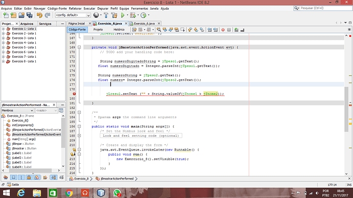
Task: Click the Find Selection magnifier in editor toolbar
Action: pyautogui.click(x=159, y=30)
